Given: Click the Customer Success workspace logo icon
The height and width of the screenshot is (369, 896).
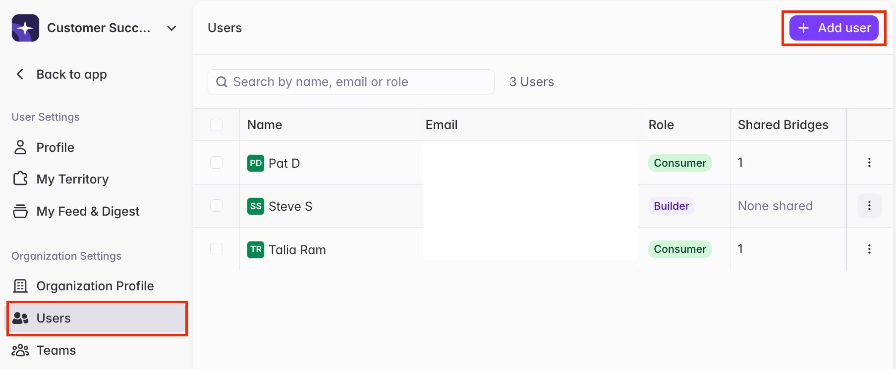Looking at the screenshot, I should pos(25,28).
